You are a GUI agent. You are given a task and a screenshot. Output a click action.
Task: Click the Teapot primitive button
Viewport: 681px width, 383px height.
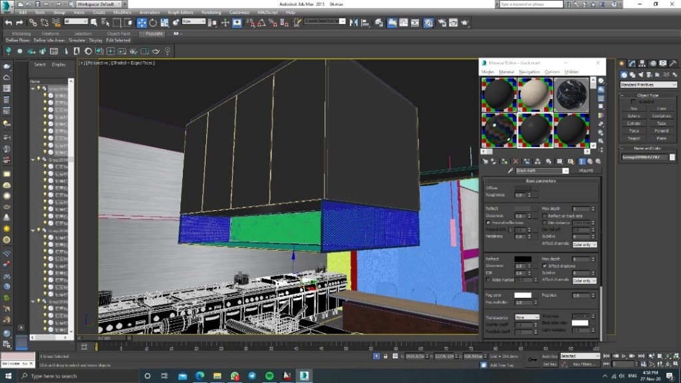point(634,138)
